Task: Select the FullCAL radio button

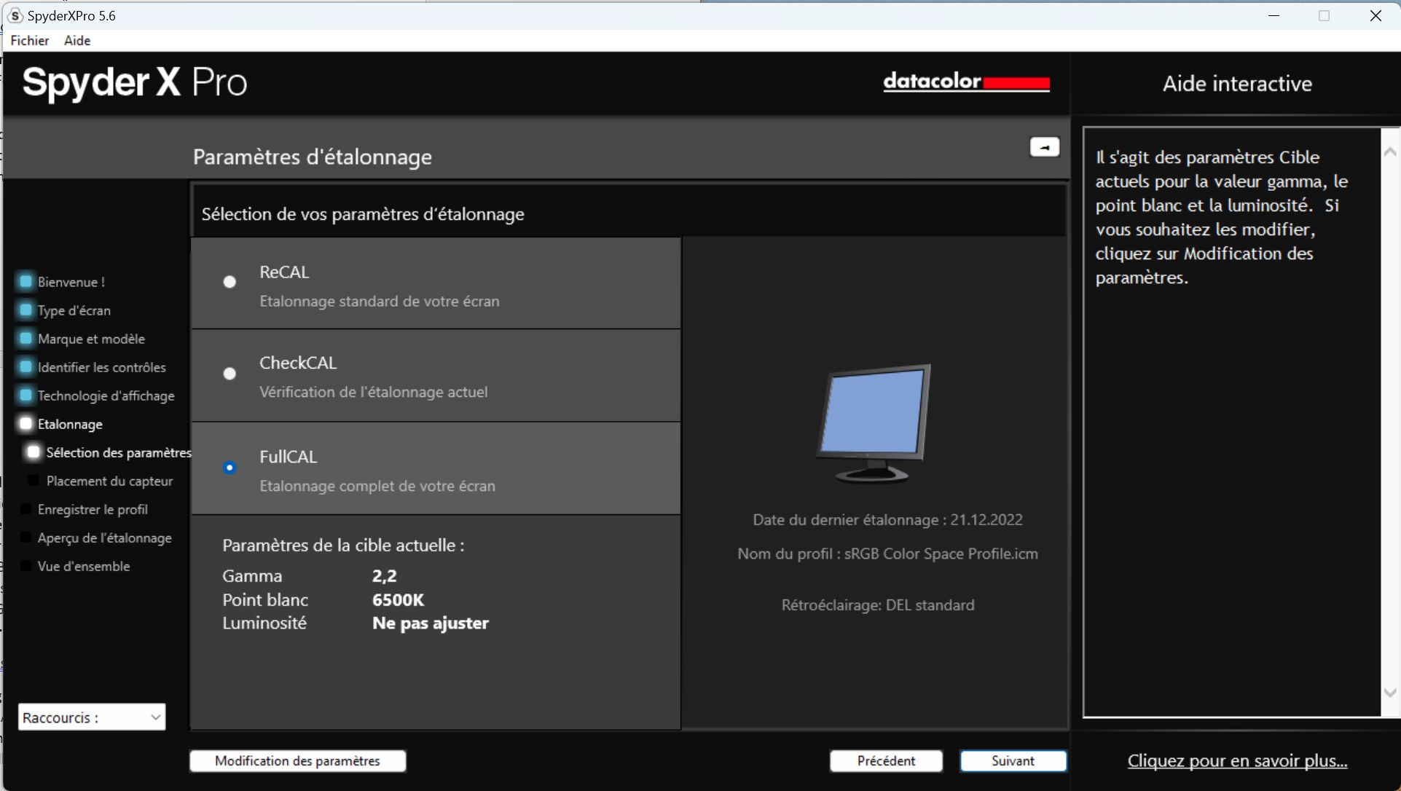Action: tap(229, 468)
